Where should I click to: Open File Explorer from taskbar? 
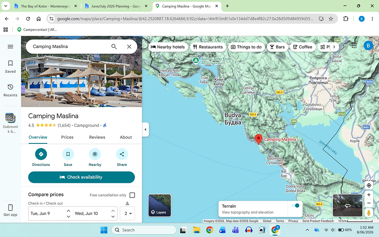coord(196,230)
